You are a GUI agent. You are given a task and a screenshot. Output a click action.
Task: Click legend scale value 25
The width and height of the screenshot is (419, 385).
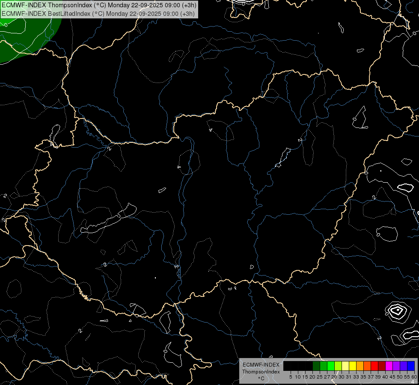pyautogui.click(x=320, y=377)
